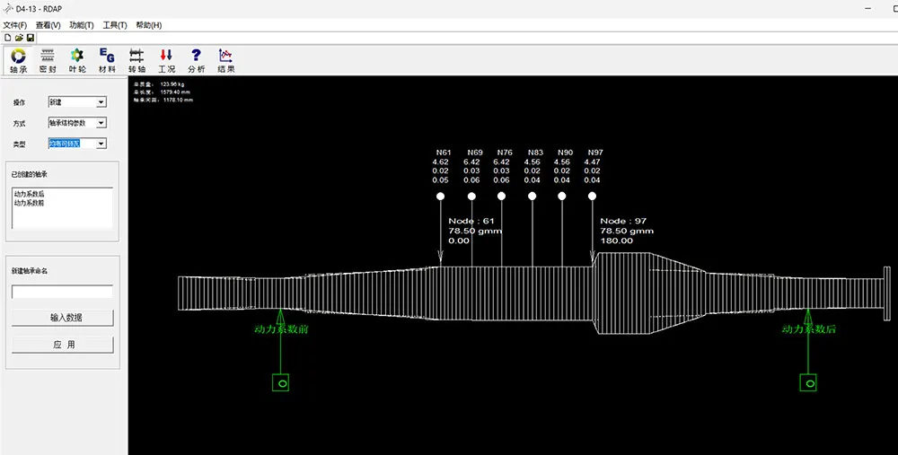The width and height of the screenshot is (898, 455).
Task: Click the green bearing symbol under 动力系数后
Action: point(808,382)
